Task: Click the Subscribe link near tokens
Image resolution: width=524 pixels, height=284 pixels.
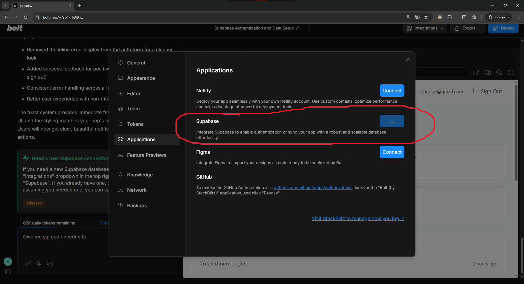Action: click(x=104, y=223)
